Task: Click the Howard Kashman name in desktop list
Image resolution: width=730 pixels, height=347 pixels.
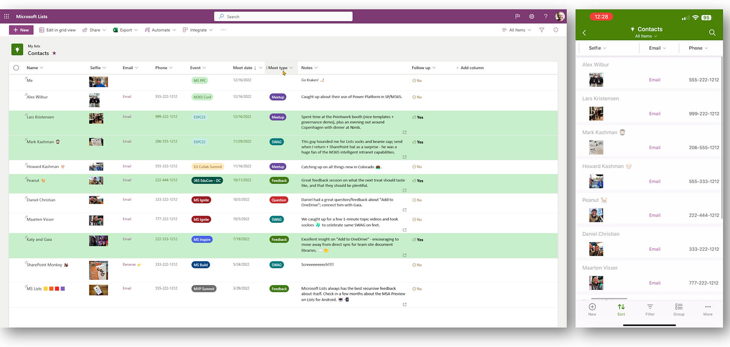Action: pyautogui.click(x=43, y=166)
